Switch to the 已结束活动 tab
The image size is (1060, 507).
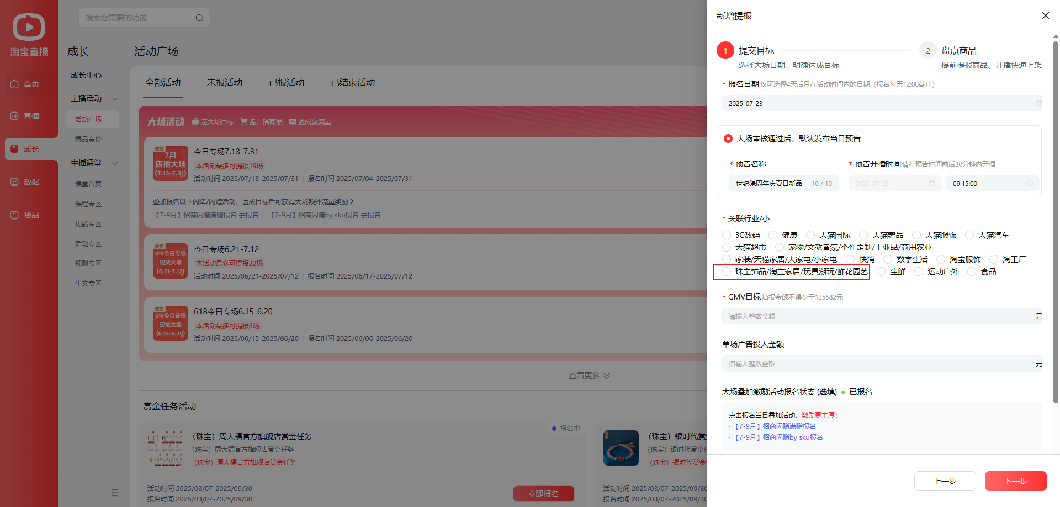pyautogui.click(x=353, y=82)
